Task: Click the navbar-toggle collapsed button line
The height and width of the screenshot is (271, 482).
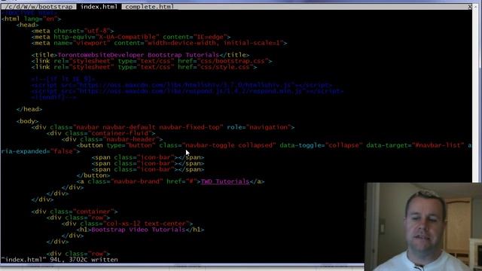Action: tap(274, 145)
